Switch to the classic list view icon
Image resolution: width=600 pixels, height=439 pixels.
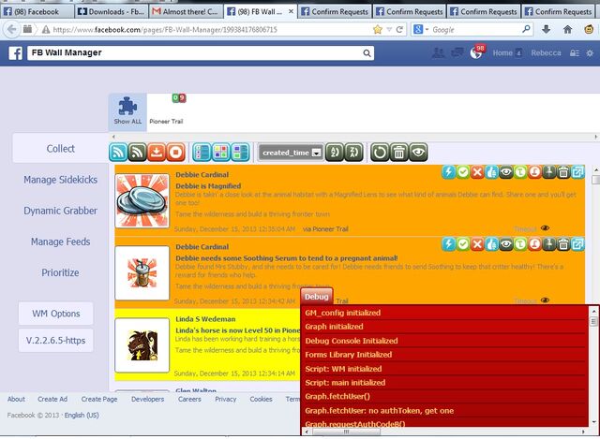[202, 153]
